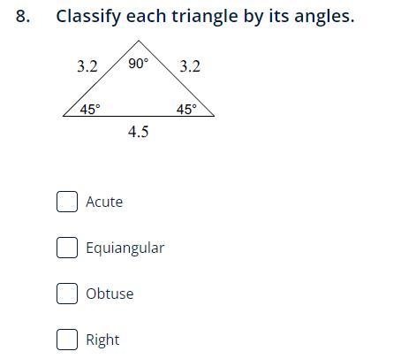Click the right 45° angle label
The height and width of the screenshot is (359, 401).
click(x=186, y=110)
